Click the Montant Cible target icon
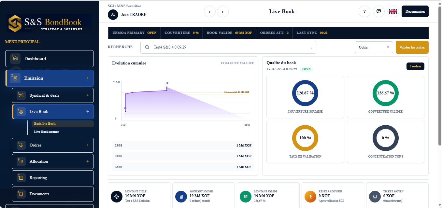Viewport: 442px width, 209px height. [x=116, y=196]
